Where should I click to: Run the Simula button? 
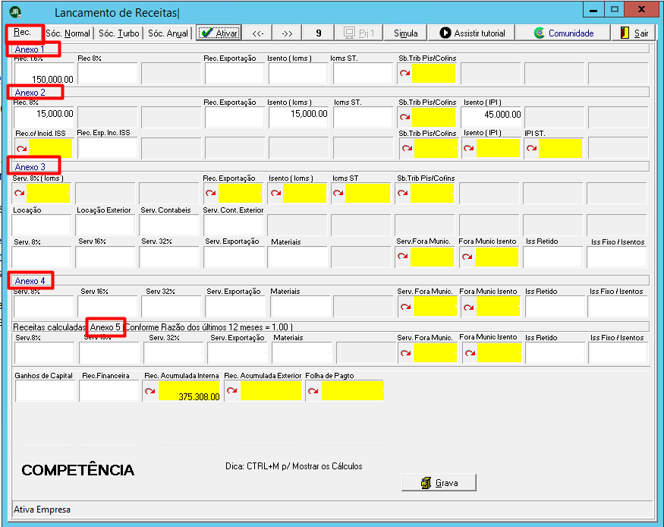[406, 33]
